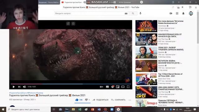Open Excel from taskbar
The height and width of the screenshot is (112, 199).
[x=80, y=109]
